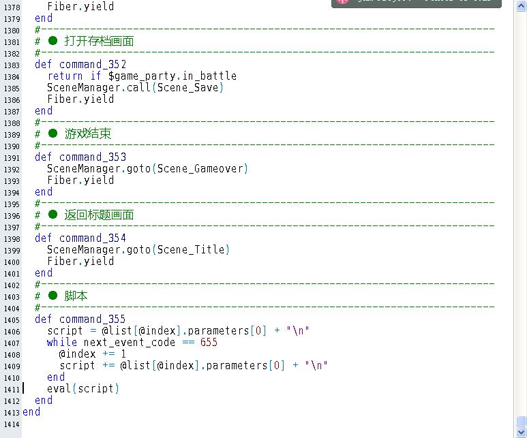Click 'while next_event_code == 655' line

(x=132, y=342)
